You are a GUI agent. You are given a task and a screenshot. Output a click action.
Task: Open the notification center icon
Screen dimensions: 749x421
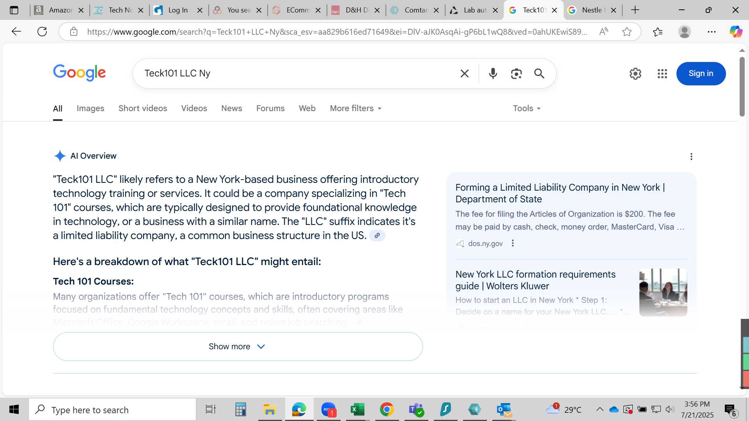coord(730,409)
